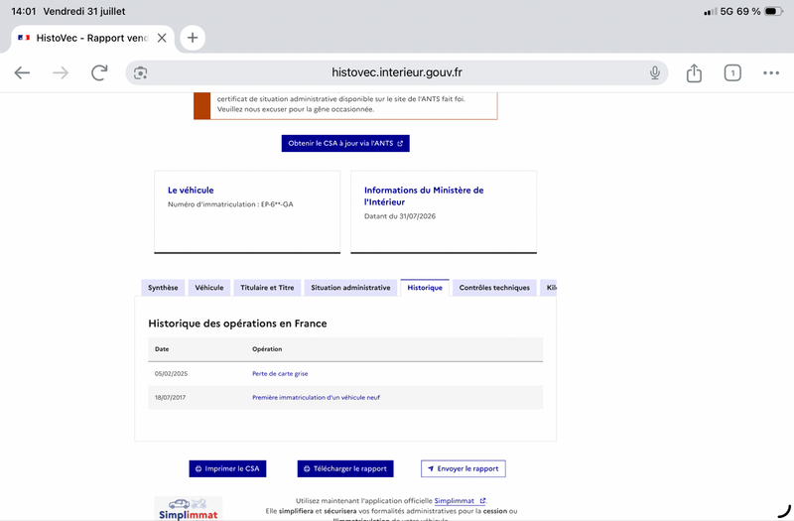Click the Simplimmat logo image
The width and height of the screenshot is (794, 521).
(x=189, y=508)
